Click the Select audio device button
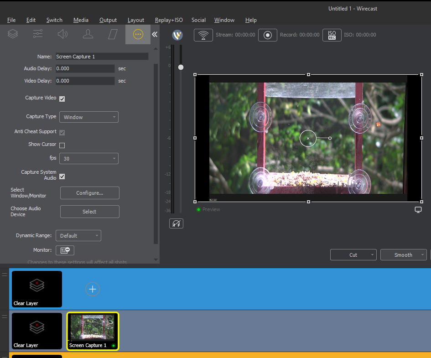 pyautogui.click(x=89, y=212)
